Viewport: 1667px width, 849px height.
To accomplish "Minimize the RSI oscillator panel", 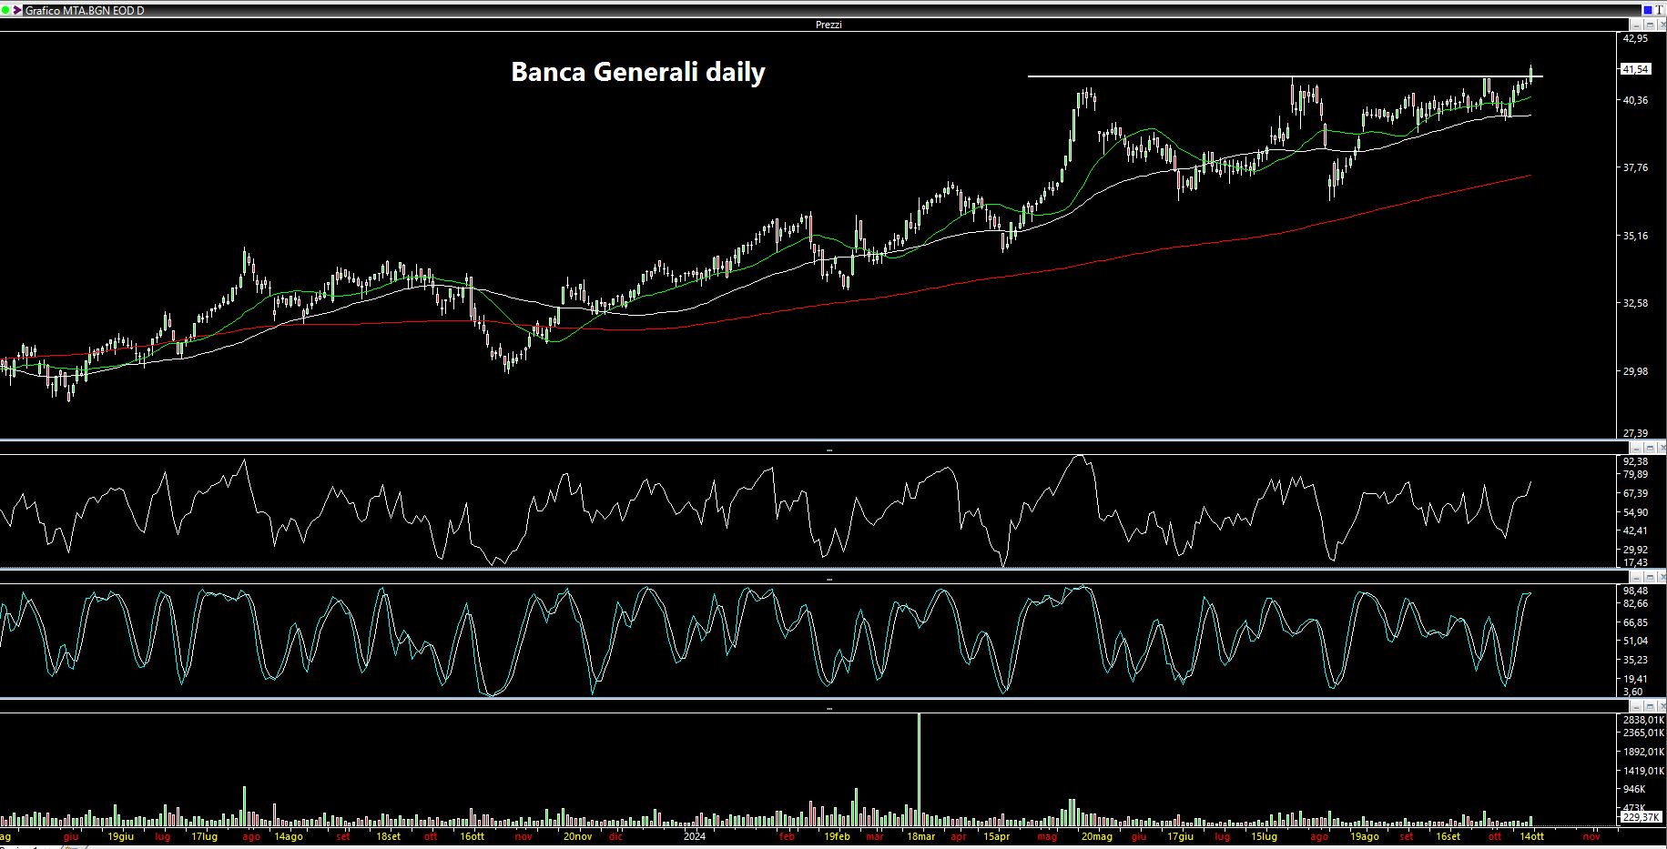I will tap(1636, 448).
